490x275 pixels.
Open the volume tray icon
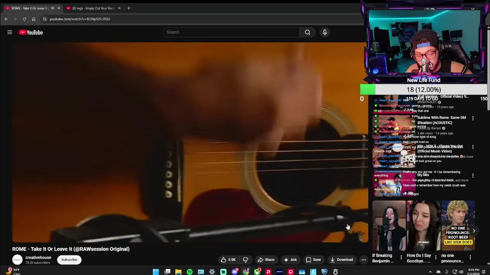click(461, 272)
